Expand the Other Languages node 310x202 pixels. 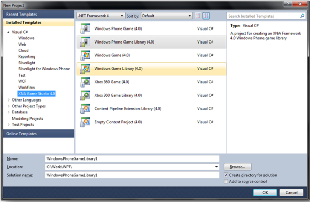coord(8,100)
